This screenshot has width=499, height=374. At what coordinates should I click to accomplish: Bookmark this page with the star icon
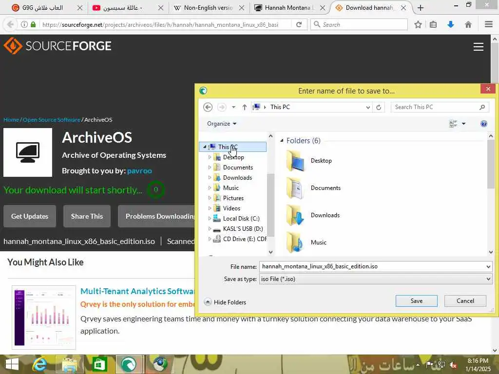click(418, 24)
